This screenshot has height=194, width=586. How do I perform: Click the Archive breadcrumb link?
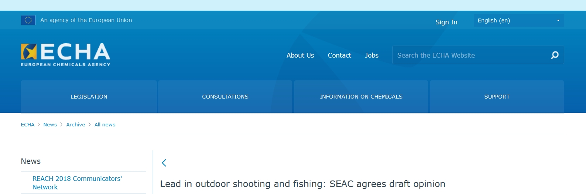(75, 124)
